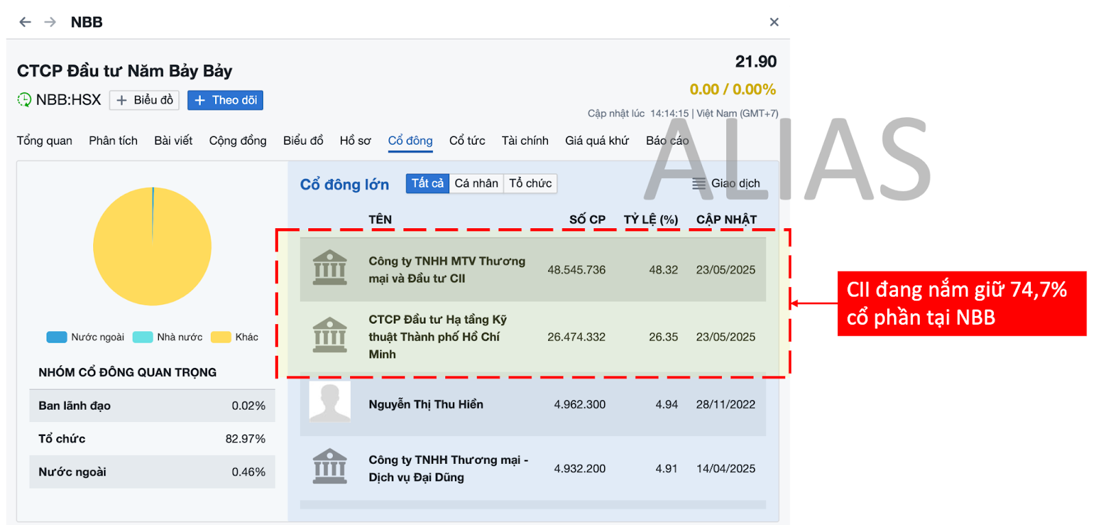Filter shareholders by Cá nhân
The image size is (1096, 525).
click(476, 184)
